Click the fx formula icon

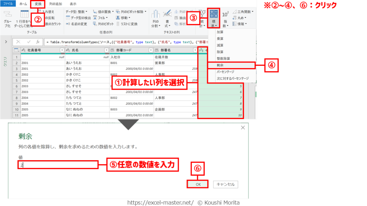coord(38,42)
